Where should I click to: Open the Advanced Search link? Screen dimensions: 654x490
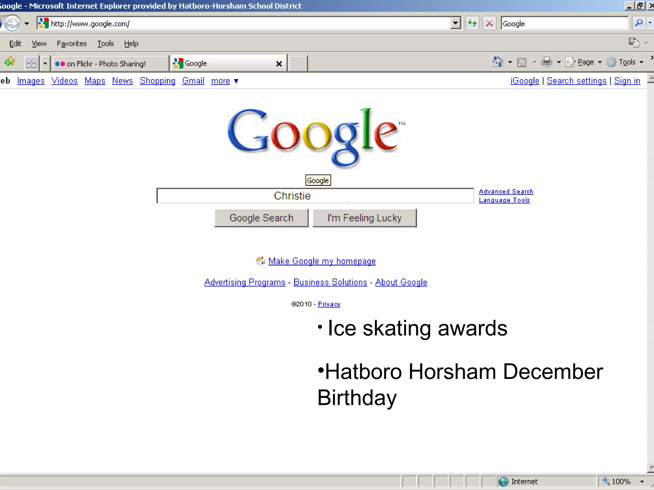pyautogui.click(x=506, y=191)
